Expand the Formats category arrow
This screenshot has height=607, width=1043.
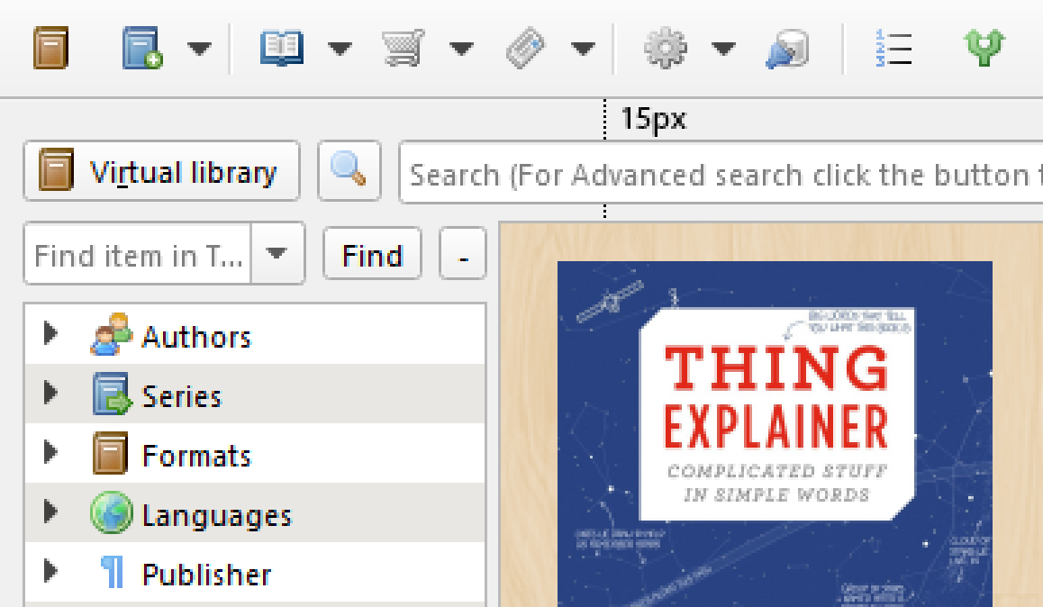[50, 452]
